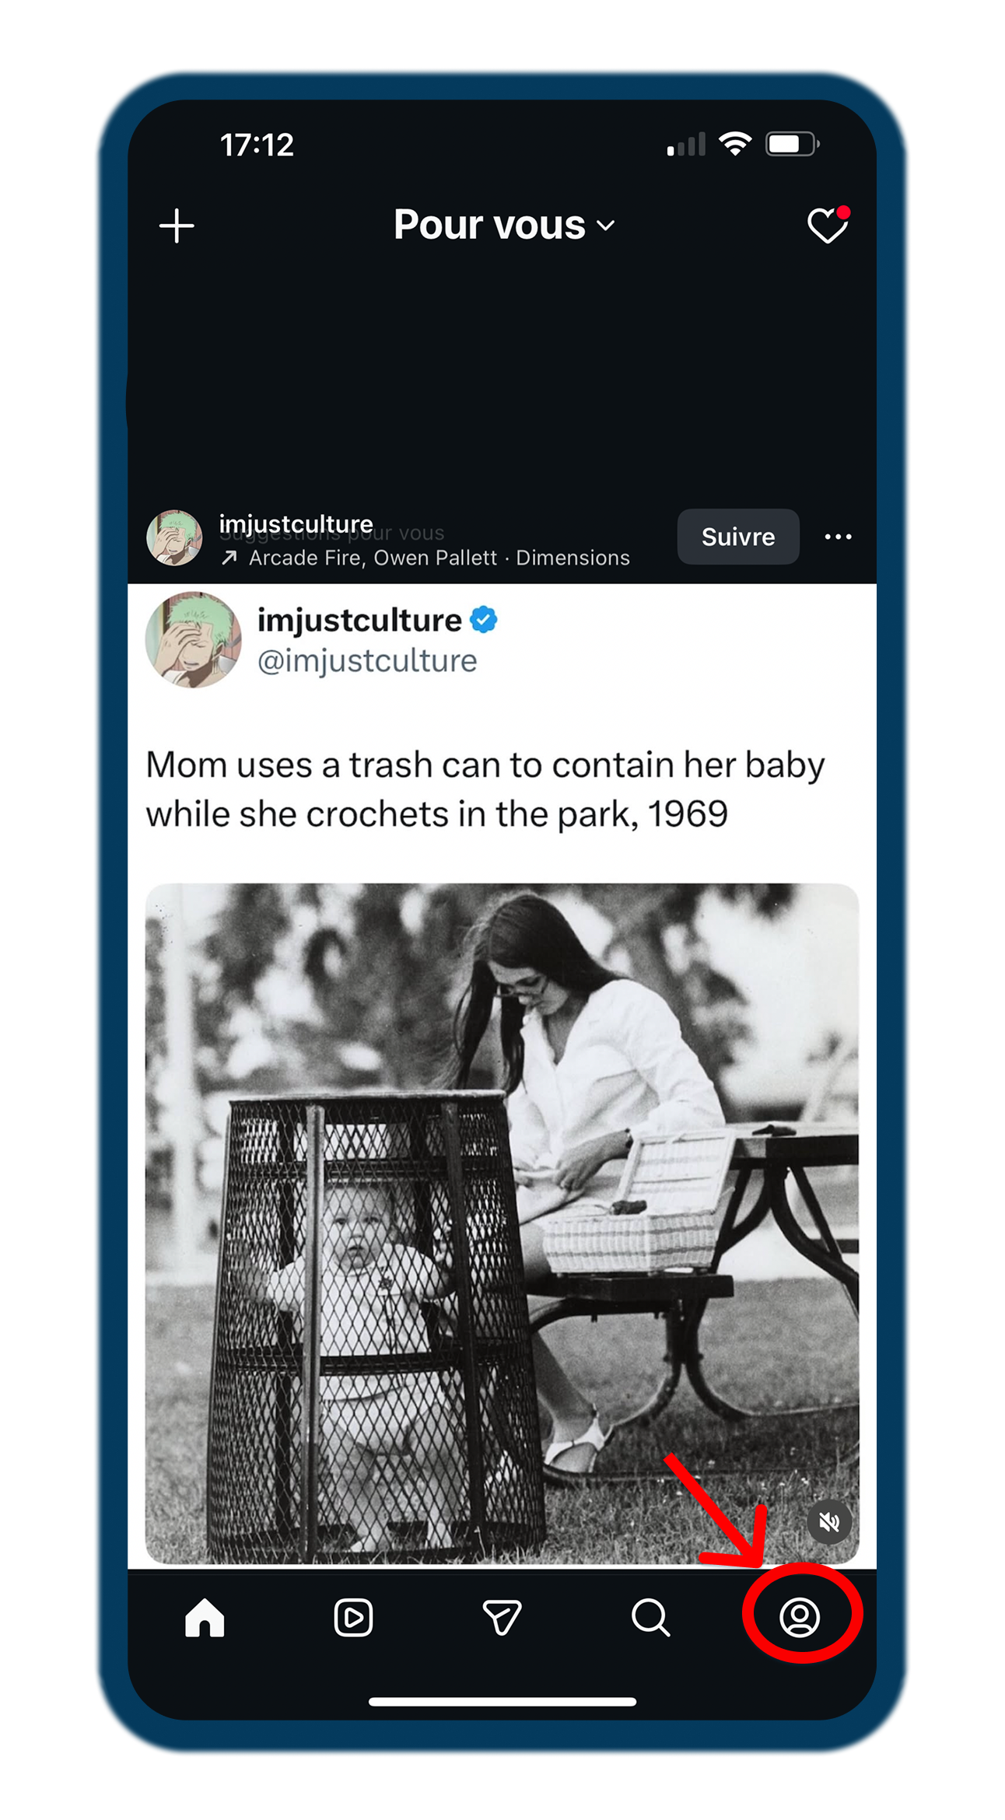Open the Reels video tab
Image resolution: width=1005 pixels, height=1820 pixels.
(353, 1618)
